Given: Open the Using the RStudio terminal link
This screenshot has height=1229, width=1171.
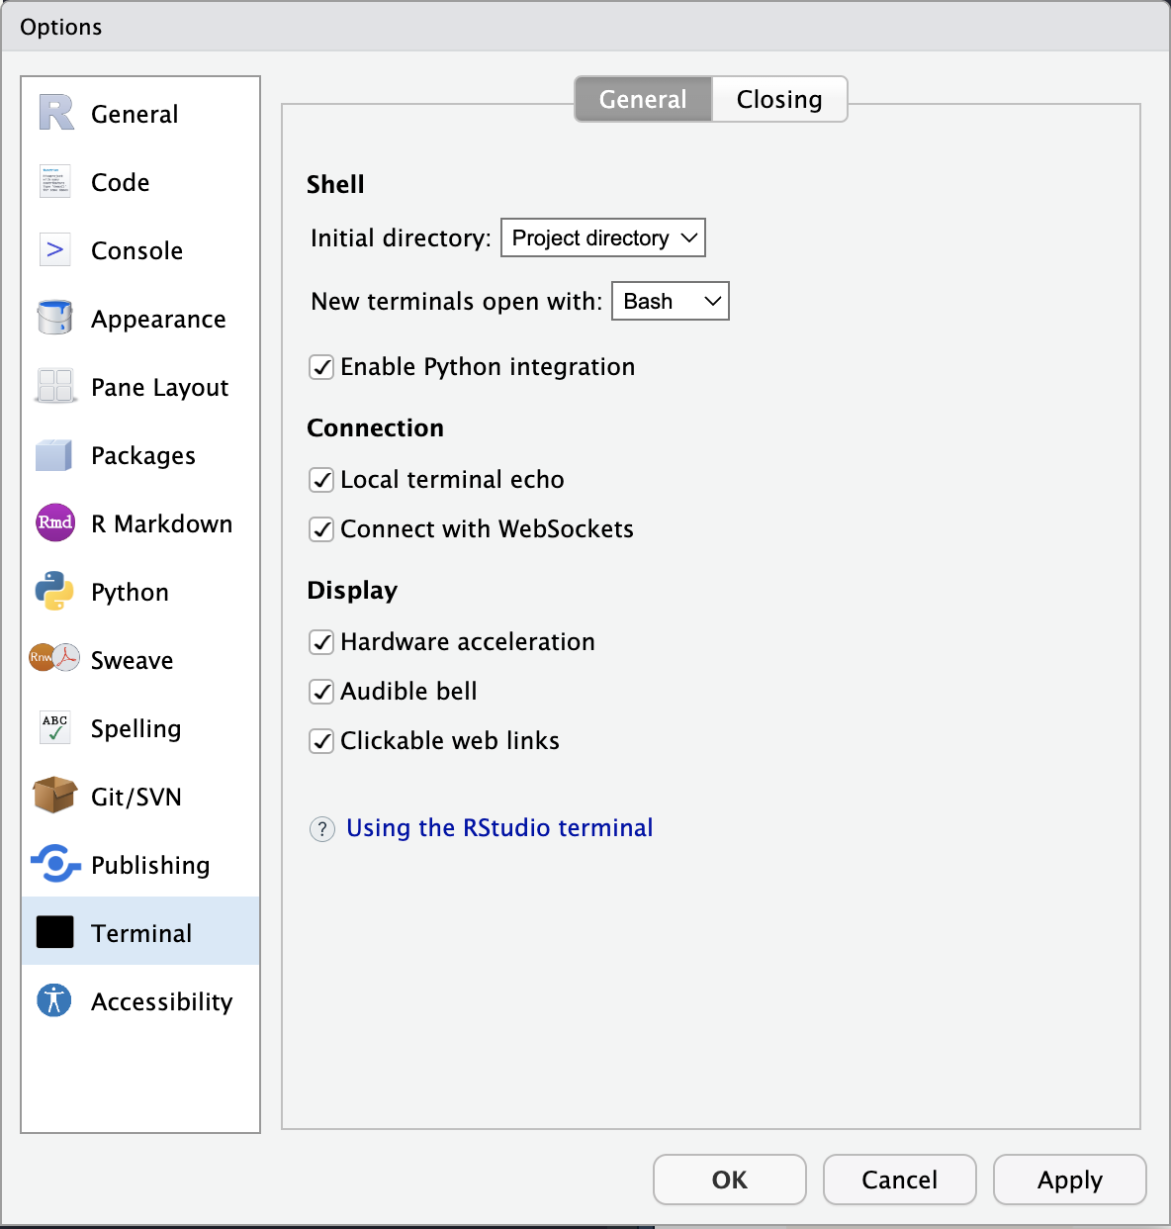Looking at the screenshot, I should pyautogui.click(x=499, y=828).
